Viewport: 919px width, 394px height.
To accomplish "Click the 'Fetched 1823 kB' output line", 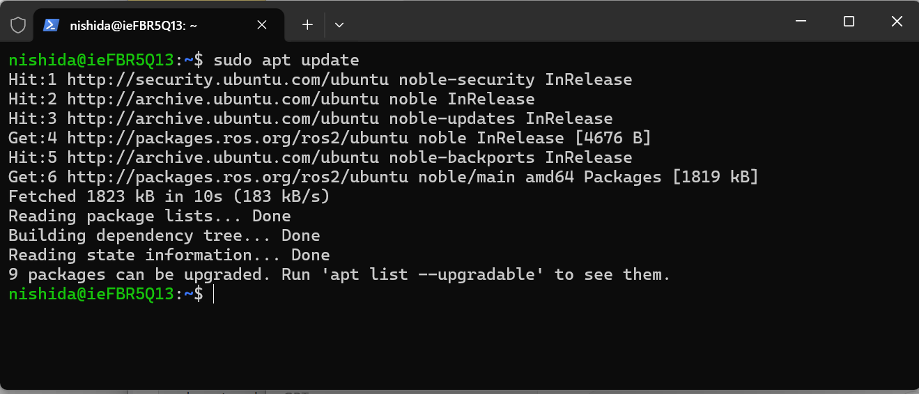I will point(169,196).
